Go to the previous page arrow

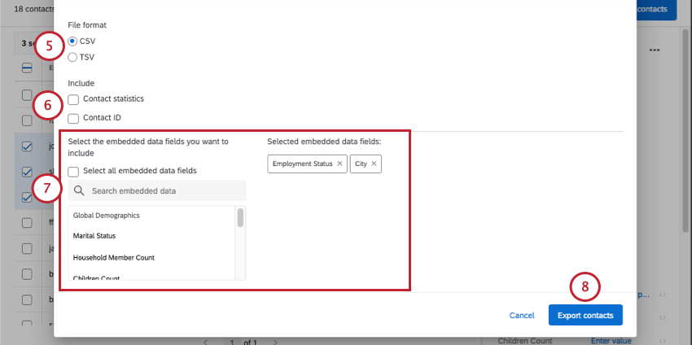(x=206, y=342)
